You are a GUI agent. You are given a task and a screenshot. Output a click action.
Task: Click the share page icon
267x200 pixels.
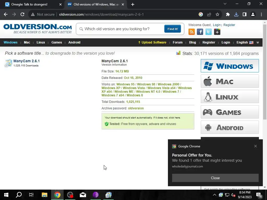pyautogui.click(x=209, y=15)
